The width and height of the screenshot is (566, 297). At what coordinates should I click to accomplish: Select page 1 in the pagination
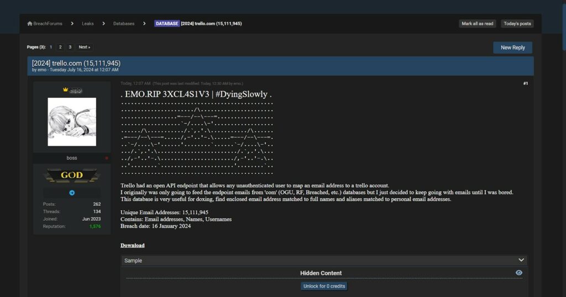51,47
